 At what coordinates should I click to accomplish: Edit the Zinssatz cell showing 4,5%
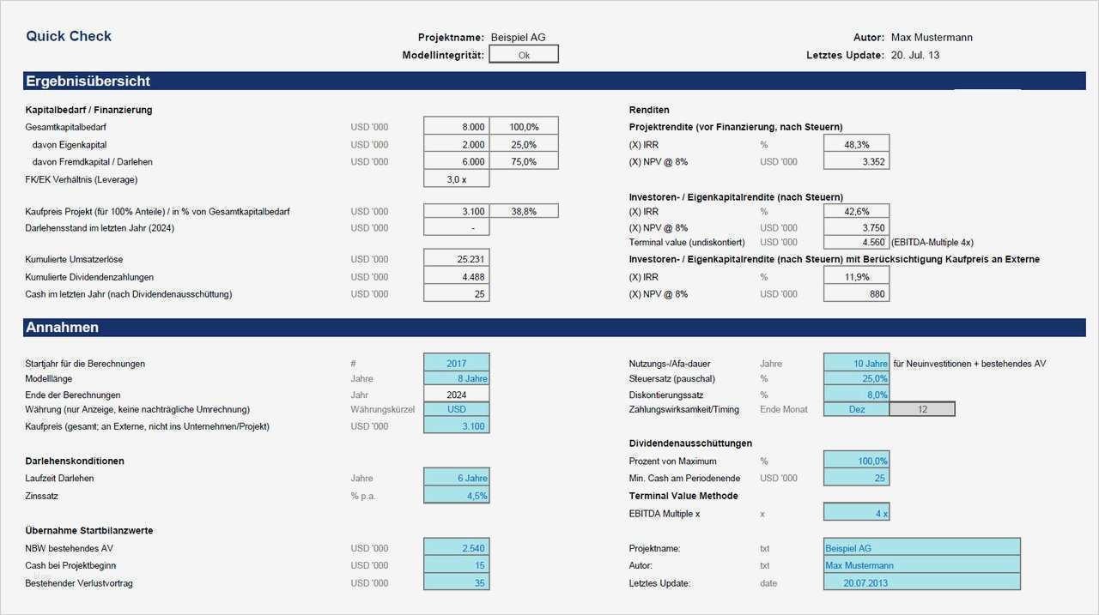456,495
